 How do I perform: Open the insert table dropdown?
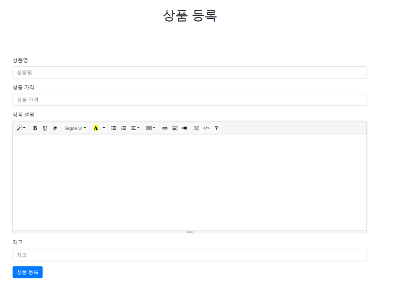(x=151, y=128)
